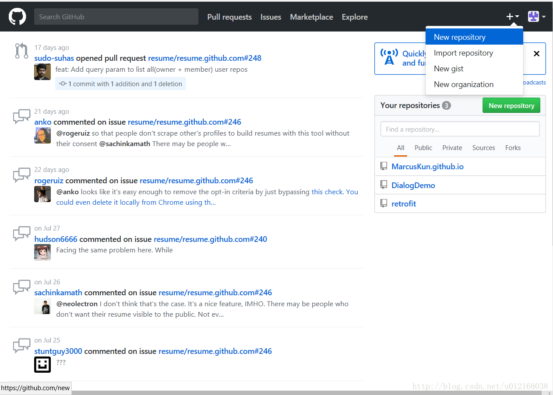The image size is (553, 395).
Task: Click the repo icon next to retrofit
Action: coord(384,203)
